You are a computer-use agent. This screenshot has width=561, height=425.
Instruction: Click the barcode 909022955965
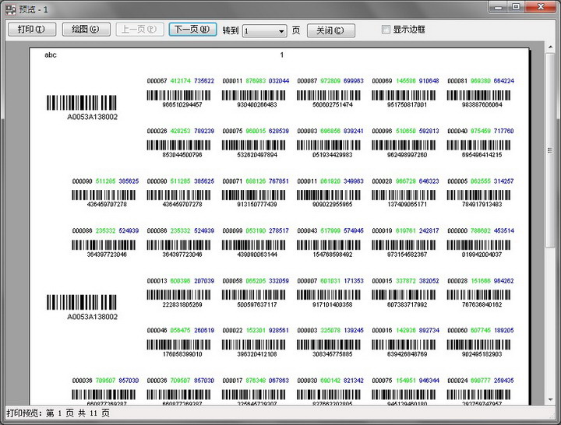tap(329, 195)
